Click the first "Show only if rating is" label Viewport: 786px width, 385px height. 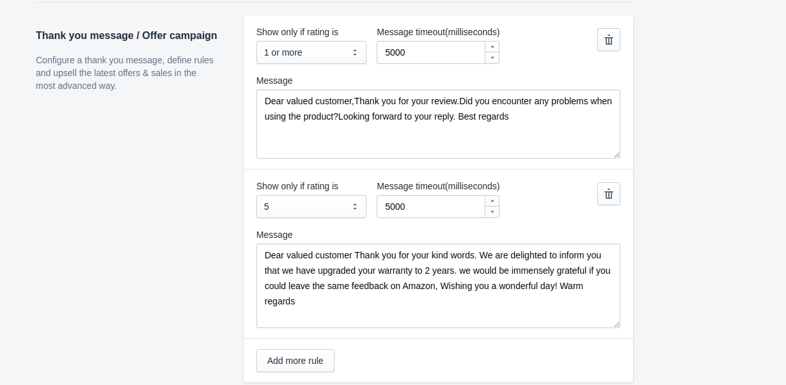[x=297, y=32]
